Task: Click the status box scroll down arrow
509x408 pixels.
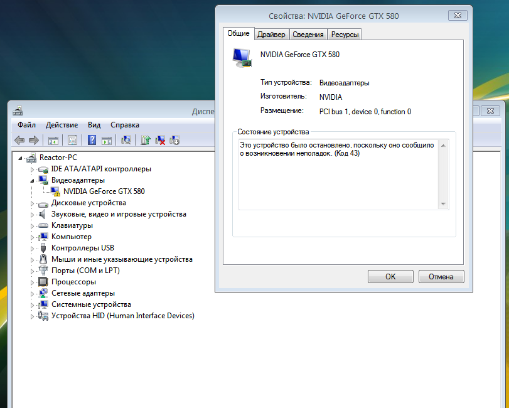Action: click(444, 204)
